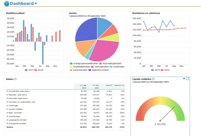Click the Verschil column header
Viewport: 201px width, 136px height.
(x=106, y=86)
